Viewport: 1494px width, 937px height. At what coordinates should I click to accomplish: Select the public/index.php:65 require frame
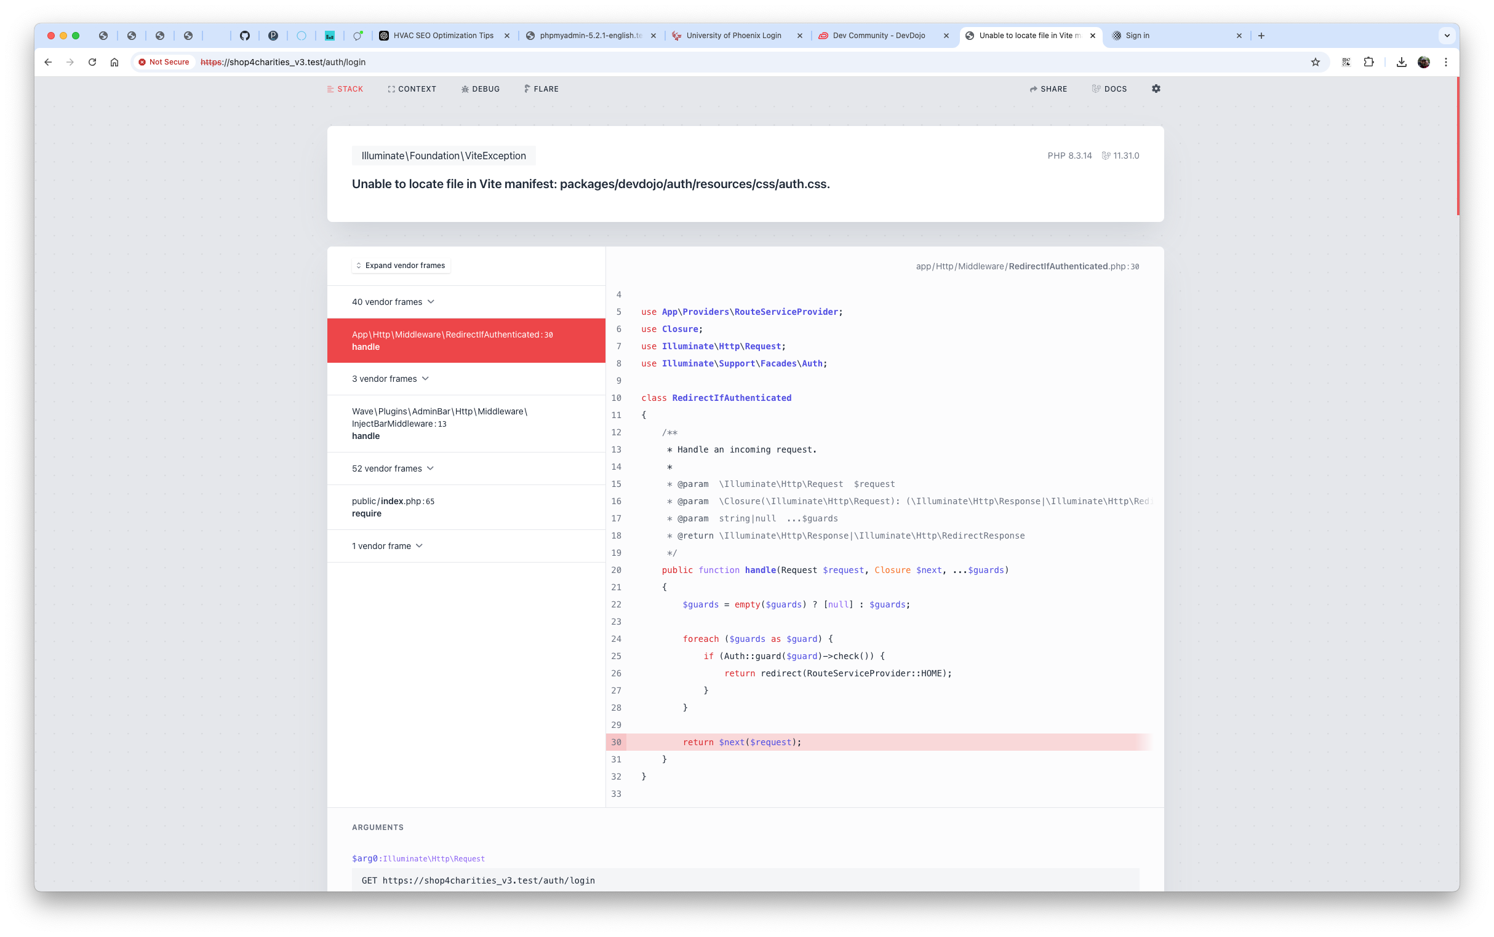pos(466,507)
